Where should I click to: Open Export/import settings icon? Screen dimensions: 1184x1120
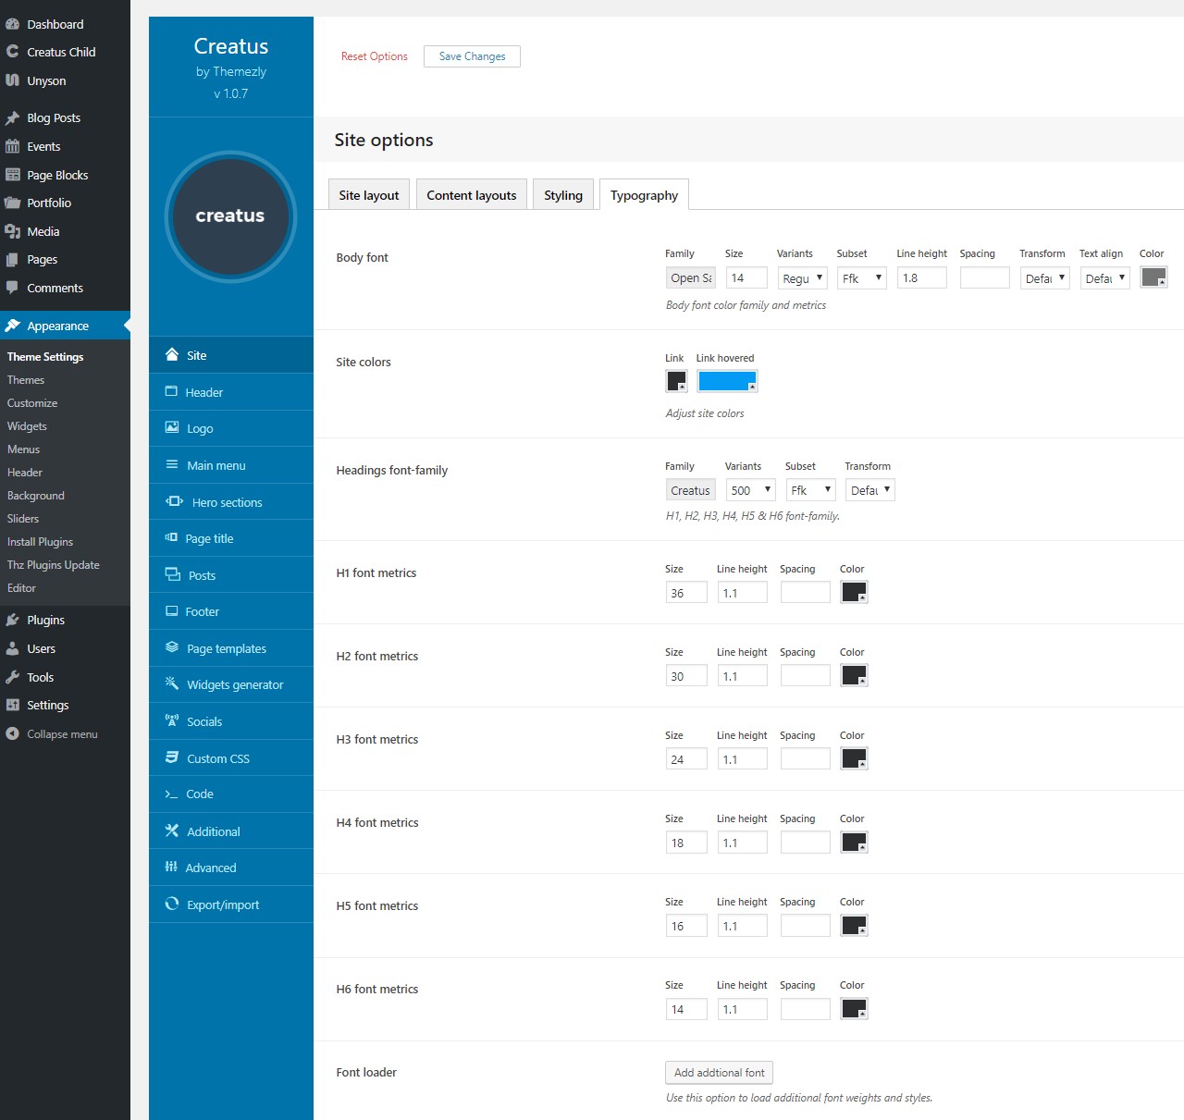point(172,905)
